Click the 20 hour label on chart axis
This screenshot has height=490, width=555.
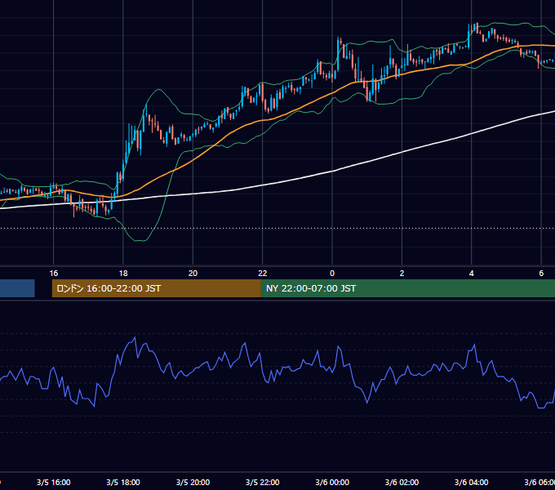tap(193, 274)
